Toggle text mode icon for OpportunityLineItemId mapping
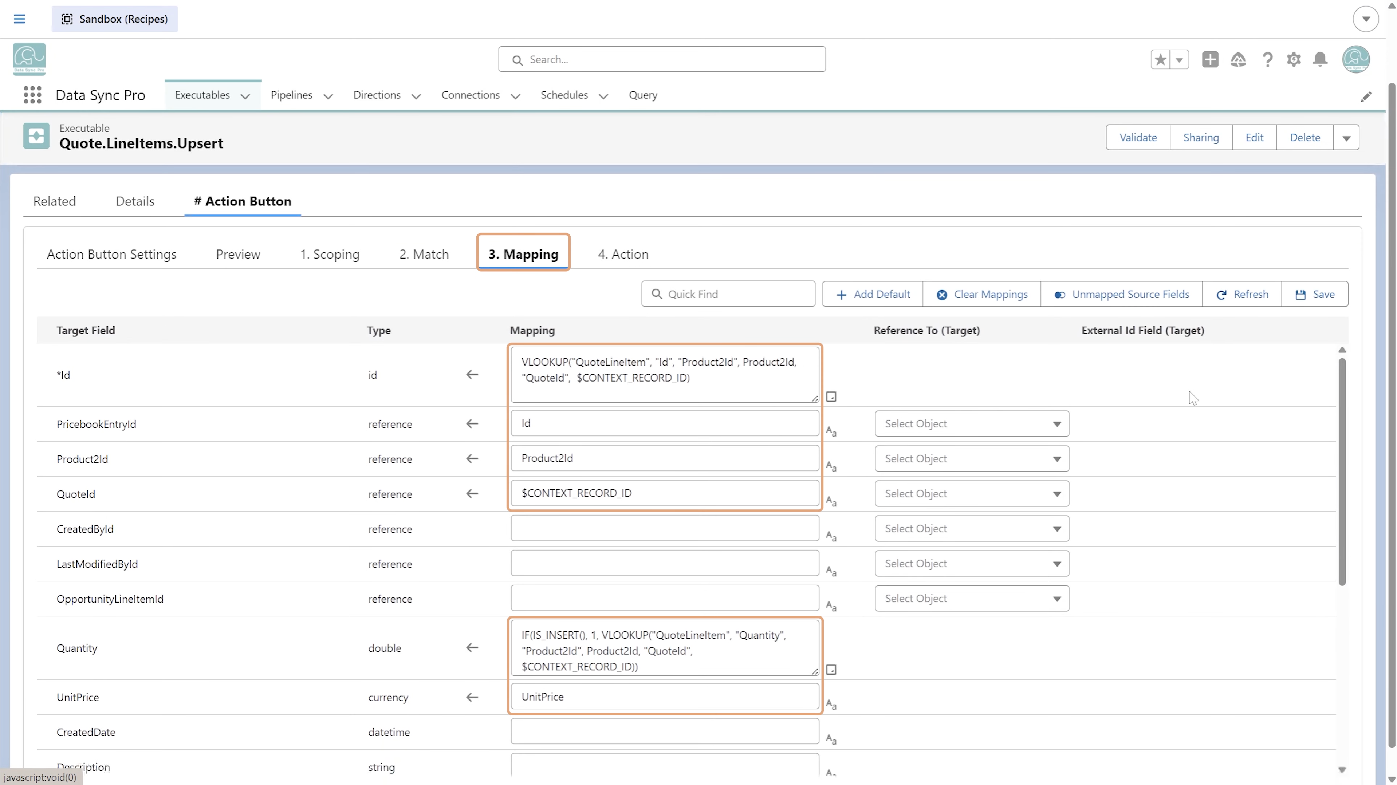Image resolution: width=1397 pixels, height=785 pixels. (x=831, y=606)
